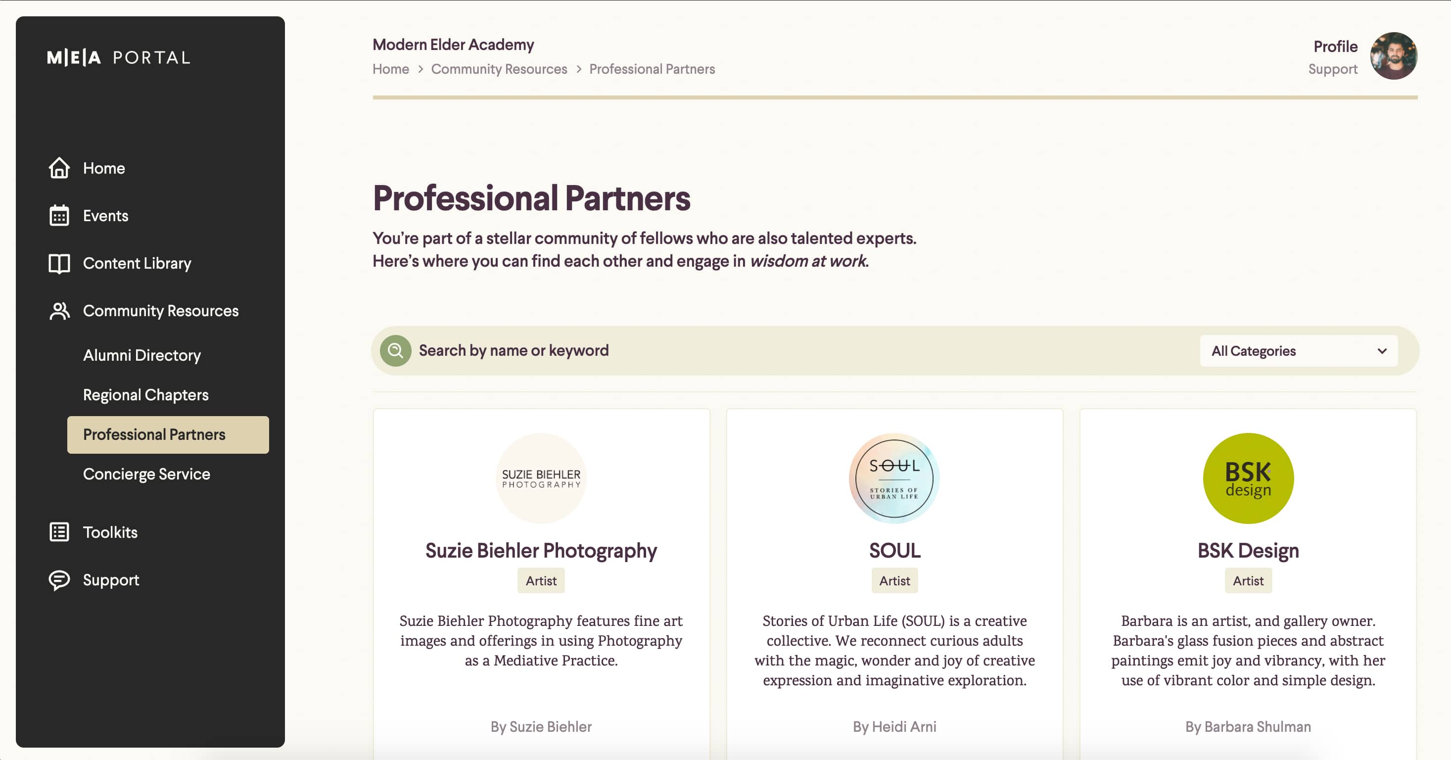1451x760 pixels.
Task: Click the Events calendar icon
Action: [59, 216]
